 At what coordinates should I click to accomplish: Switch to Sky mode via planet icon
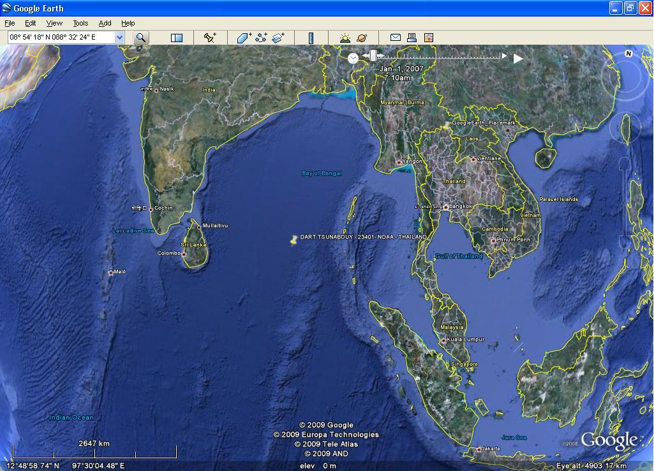tap(362, 38)
